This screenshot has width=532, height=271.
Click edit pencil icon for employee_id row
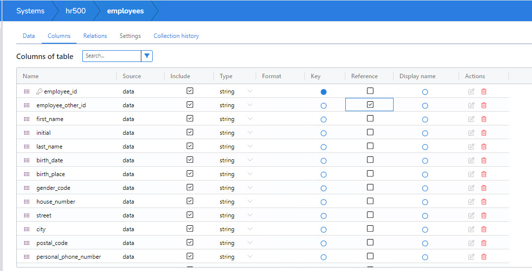tap(471, 91)
